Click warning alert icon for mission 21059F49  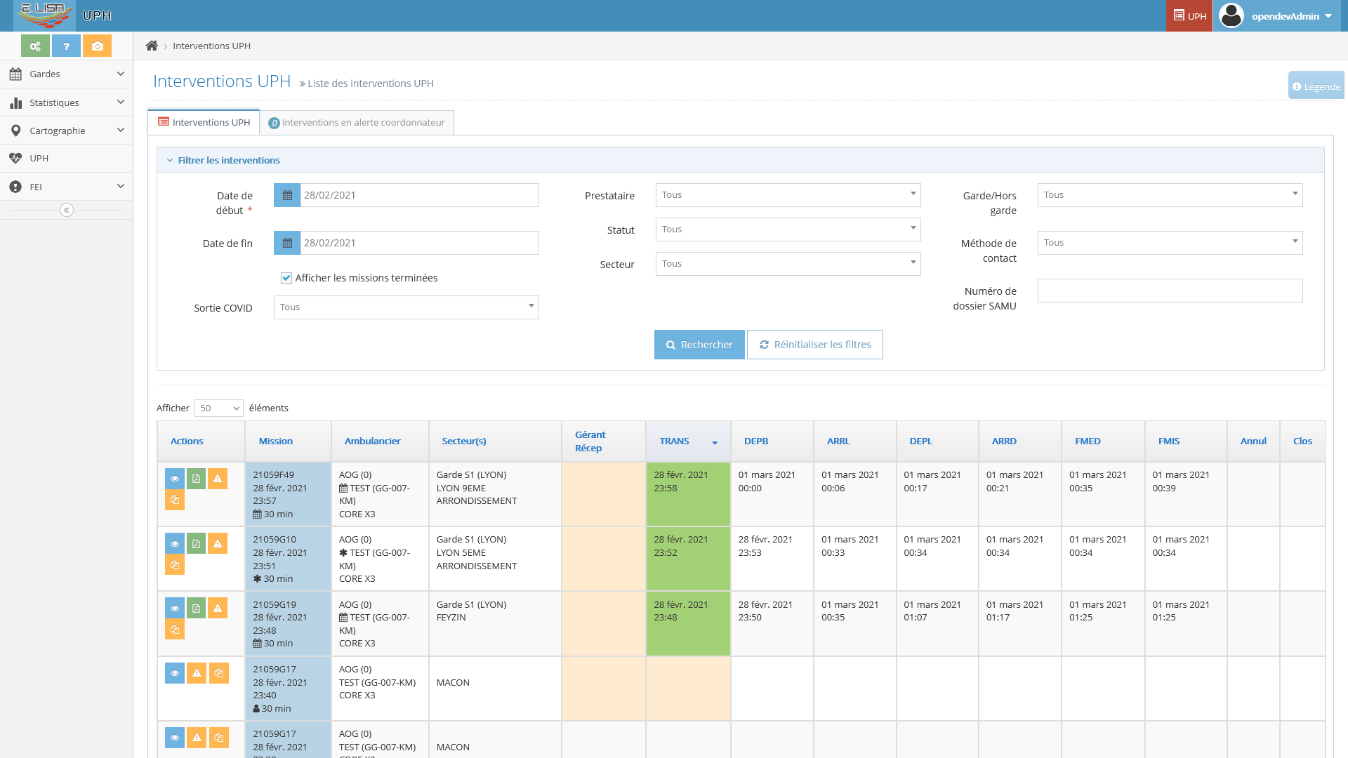218,479
